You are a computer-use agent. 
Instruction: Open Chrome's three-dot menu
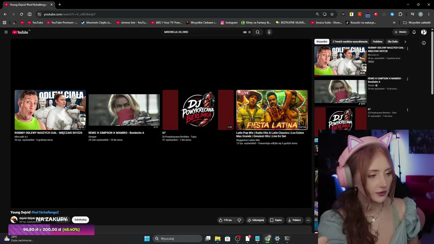point(429,14)
